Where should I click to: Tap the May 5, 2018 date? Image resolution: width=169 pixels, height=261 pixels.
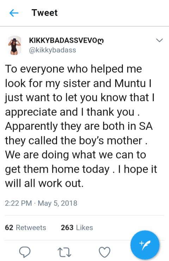(x=57, y=203)
